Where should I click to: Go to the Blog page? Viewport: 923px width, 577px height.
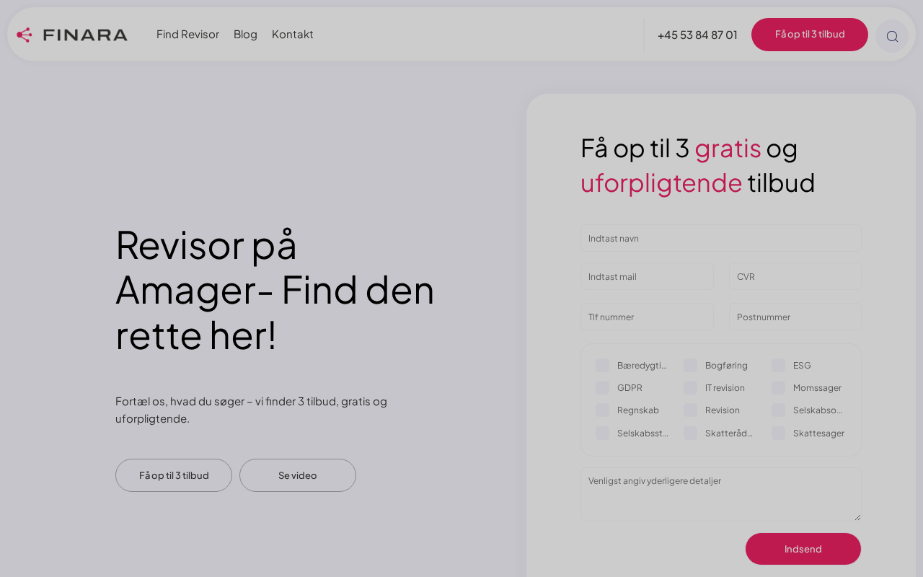point(245,35)
